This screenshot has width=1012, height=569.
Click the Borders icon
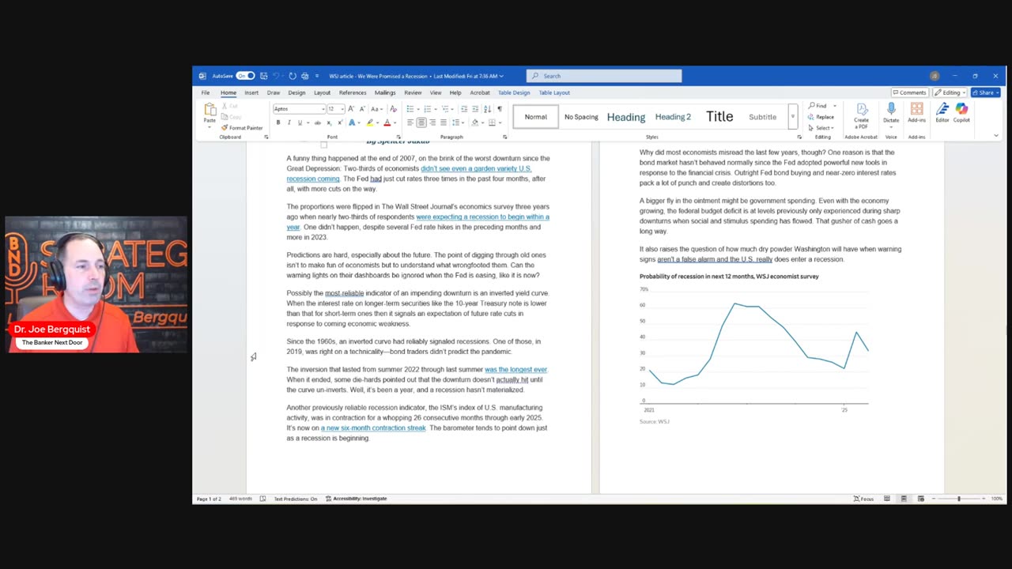pyautogui.click(x=492, y=122)
